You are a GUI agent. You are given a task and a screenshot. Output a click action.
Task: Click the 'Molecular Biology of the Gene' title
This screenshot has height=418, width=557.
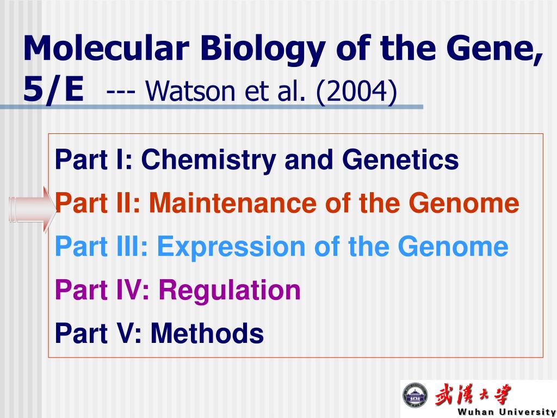click(283, 49)
